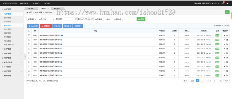Click the red 批量删除 button
232x99 pixels.
pos(46,26)
